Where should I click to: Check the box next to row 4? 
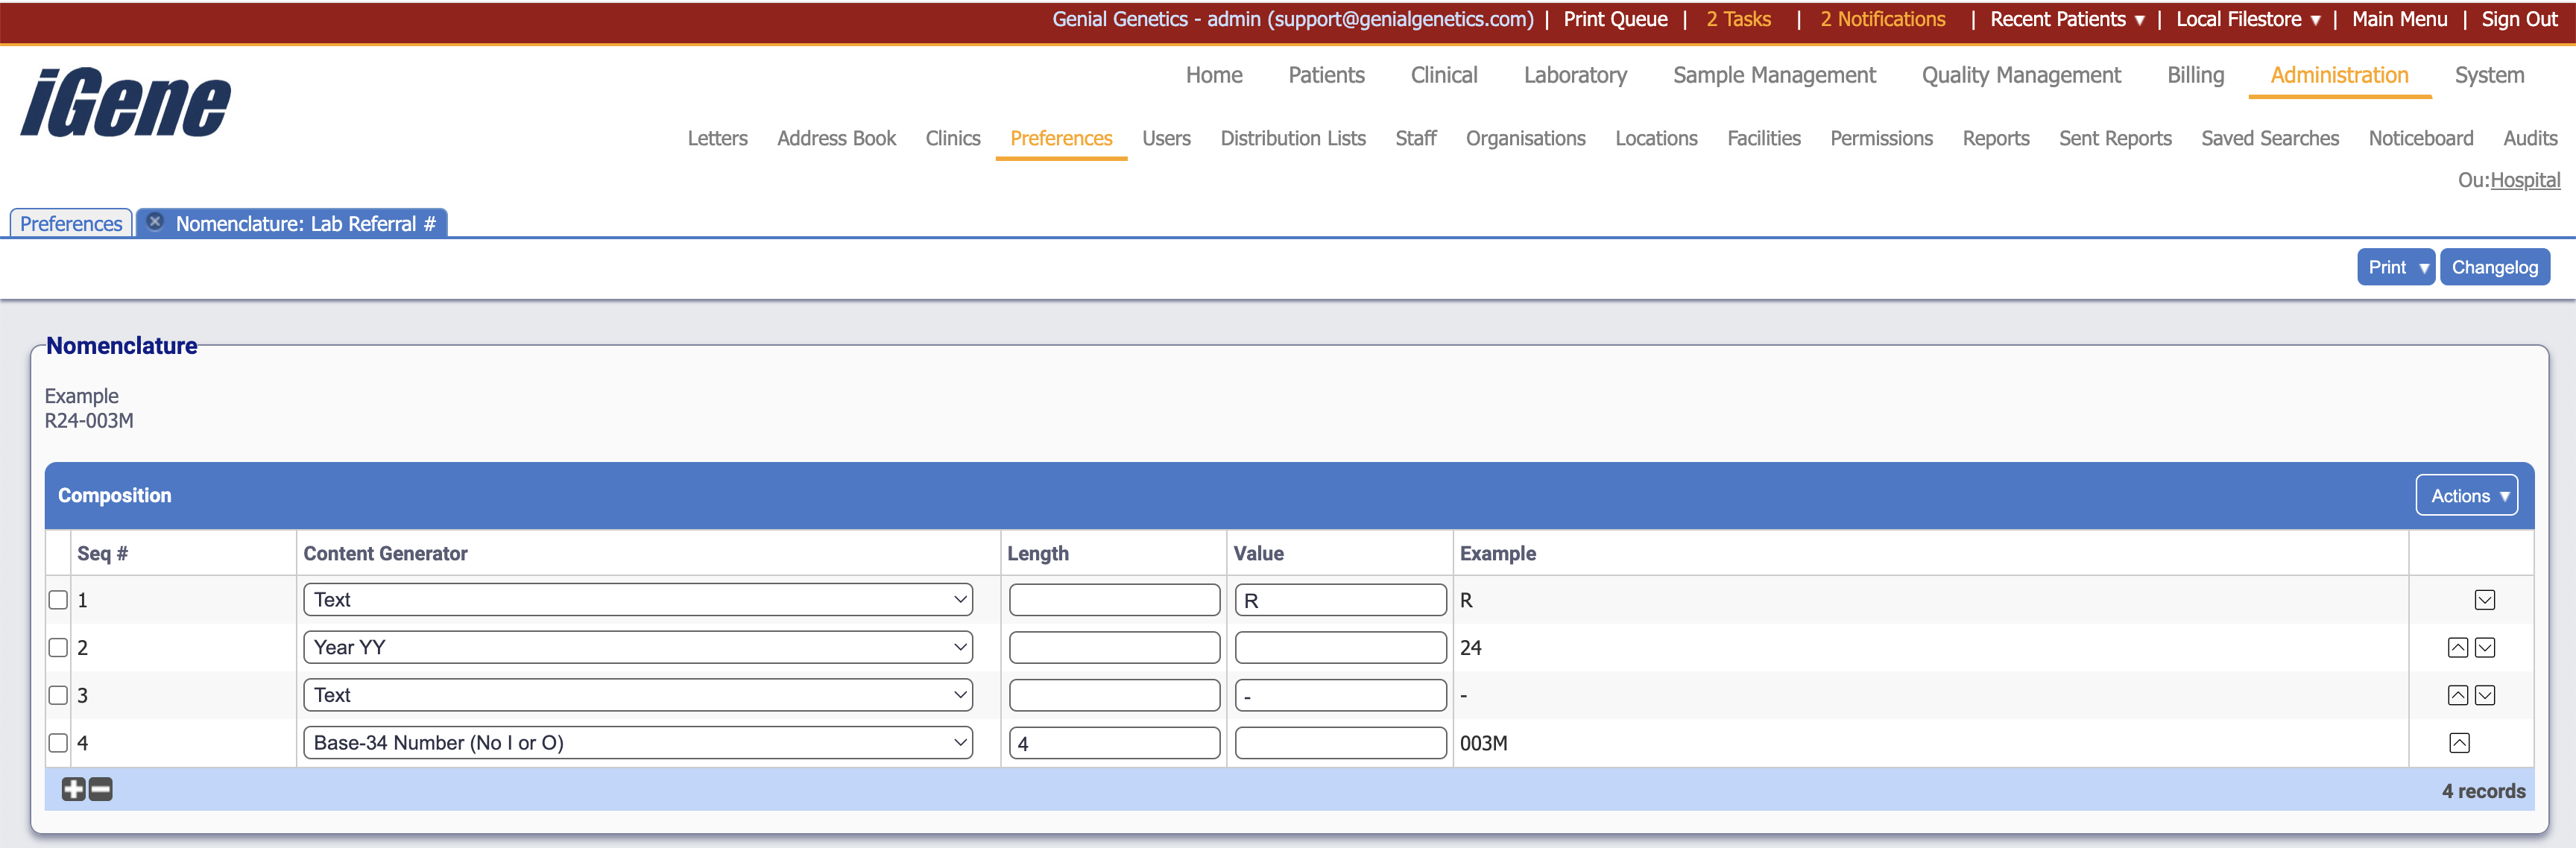(x=58, y=743)
